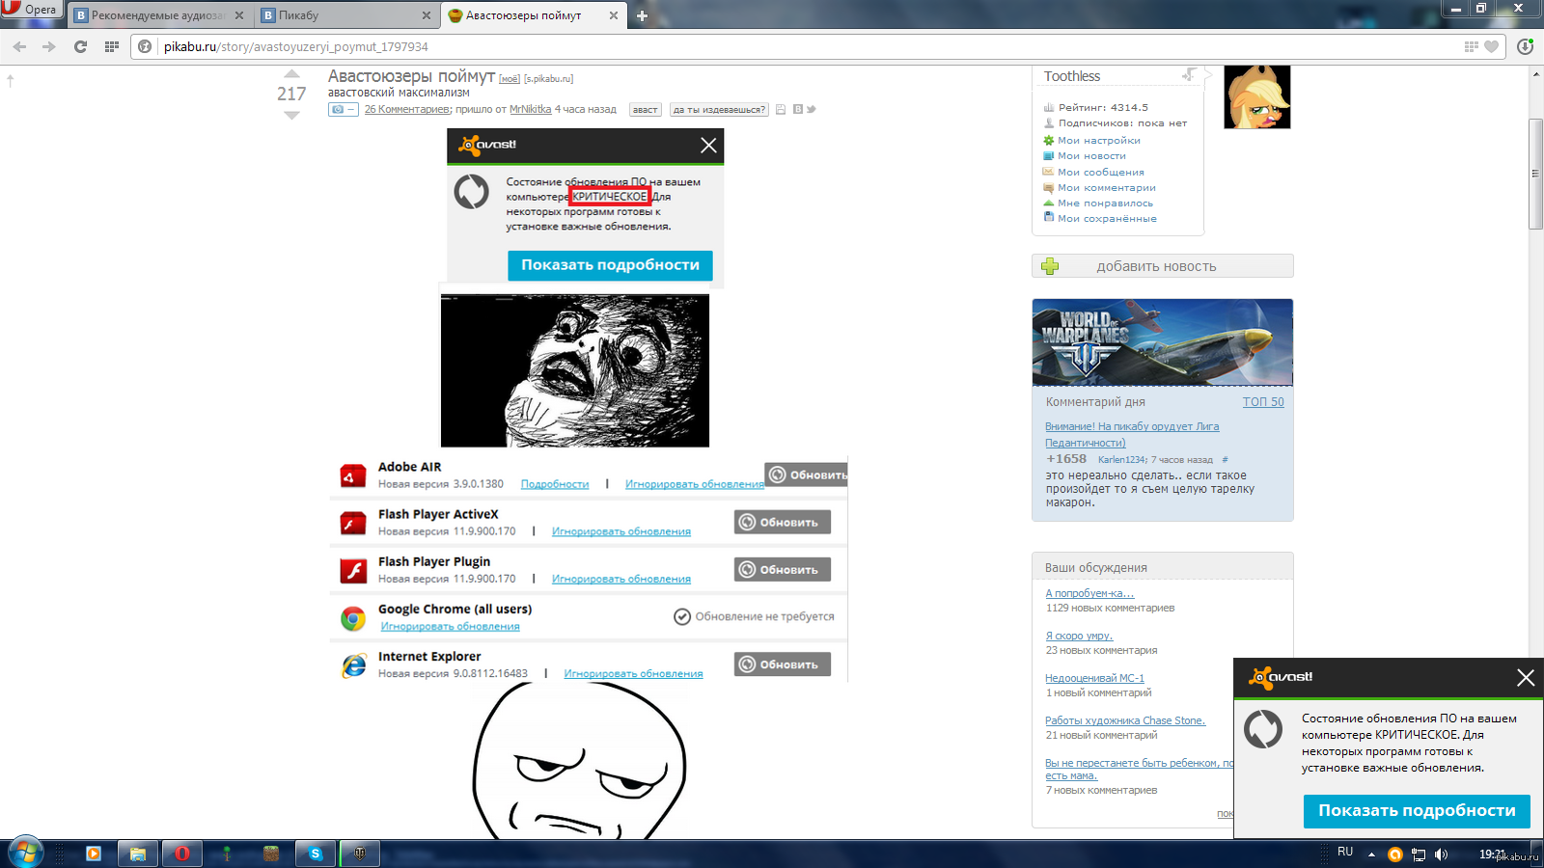This screenshot has height=868, width=1544.
Task: Click the logout icon beside Toothless
Action: pyautogui.click(x=1189, y=74)
